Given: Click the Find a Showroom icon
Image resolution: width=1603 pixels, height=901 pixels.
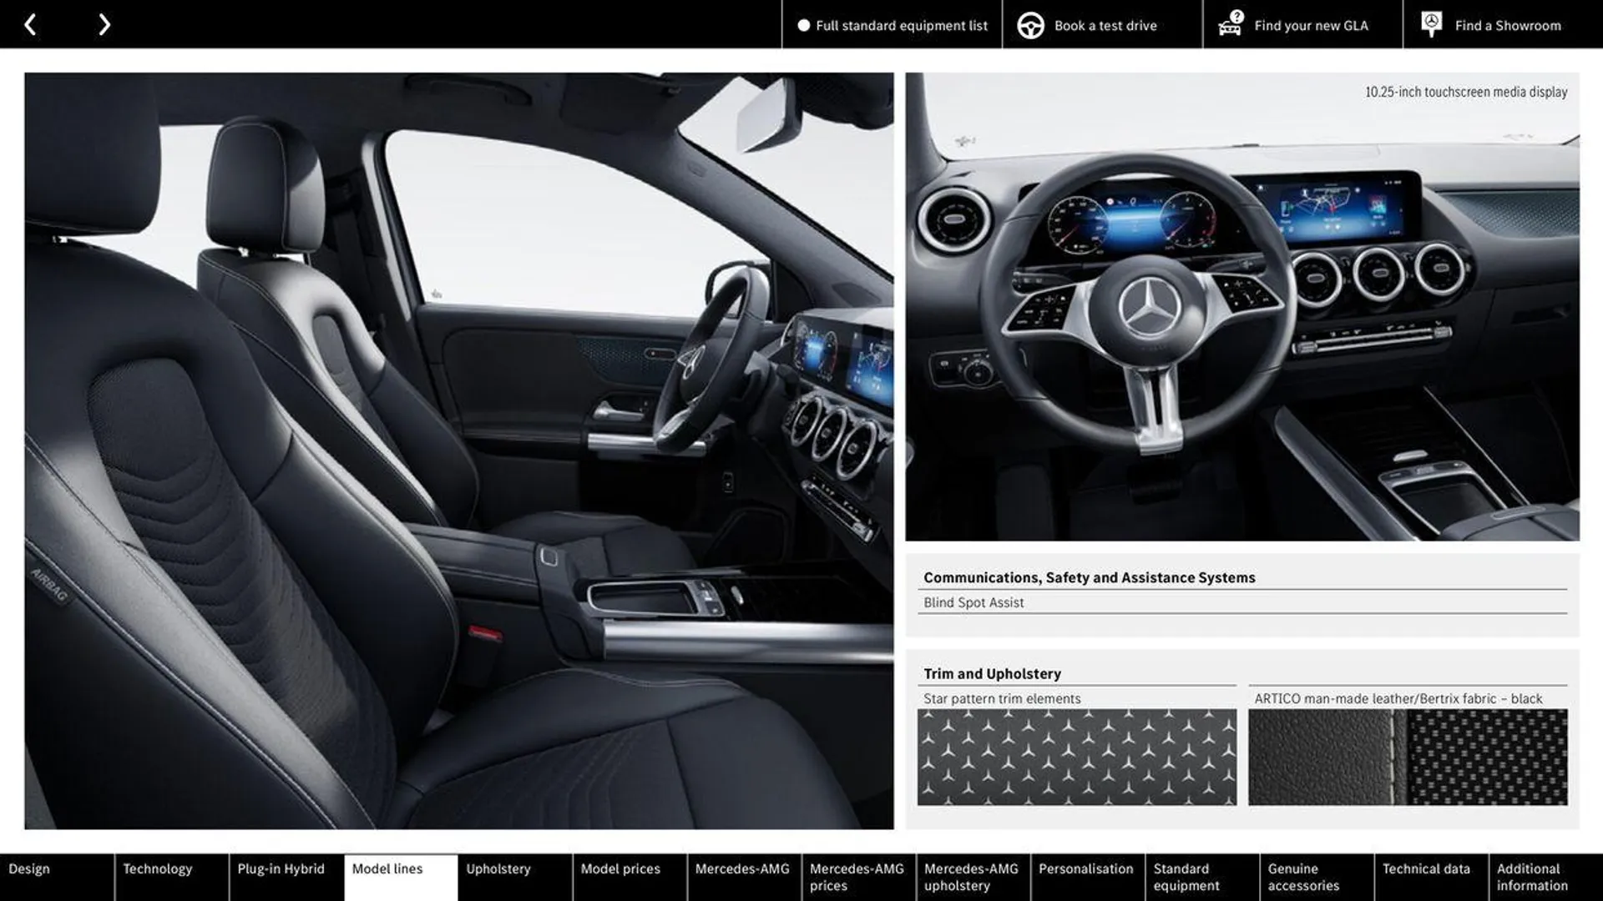Looking at the screenshot, I should tap(1431, 24).
